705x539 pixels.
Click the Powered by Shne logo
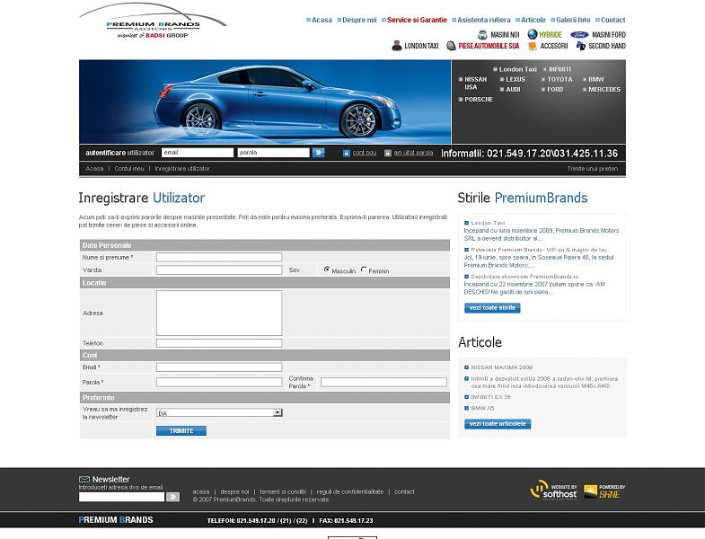604,491
